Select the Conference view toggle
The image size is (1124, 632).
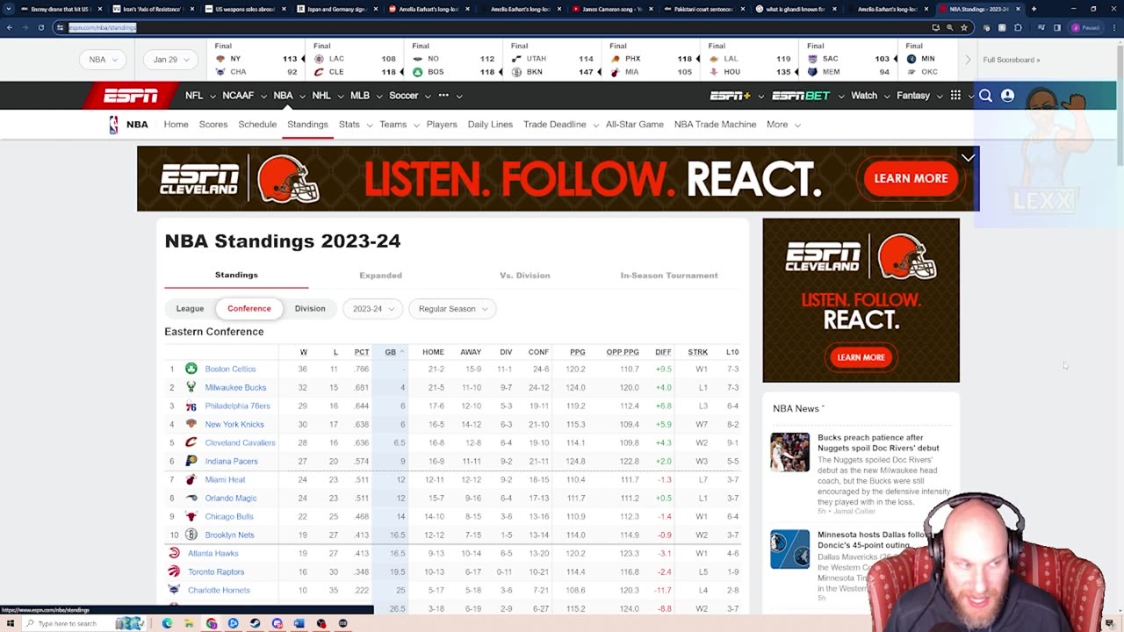click(249, 309)
